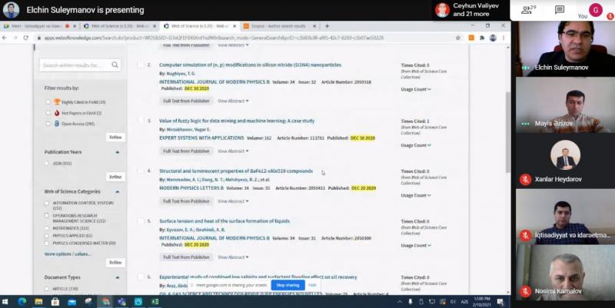Click the browser forward arrow
Screen dimensions: 615x308
[x=15, y=38]
